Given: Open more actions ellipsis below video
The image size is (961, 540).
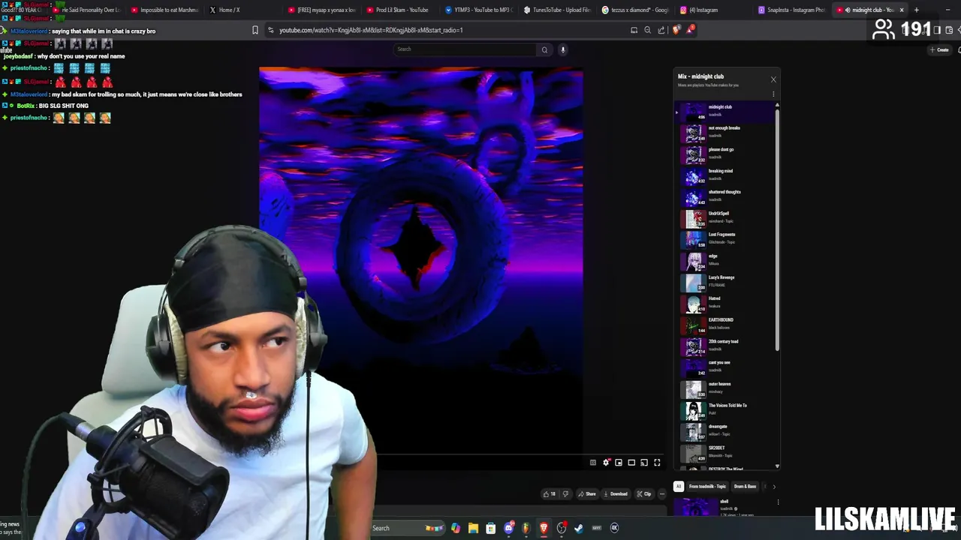Looking at the screenshot, I should pos(661,493).
